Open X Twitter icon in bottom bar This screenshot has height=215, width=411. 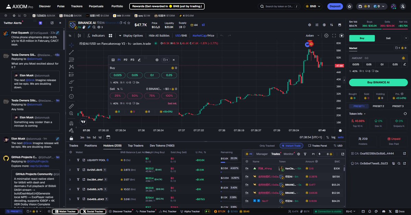click(x=390, y=211)
